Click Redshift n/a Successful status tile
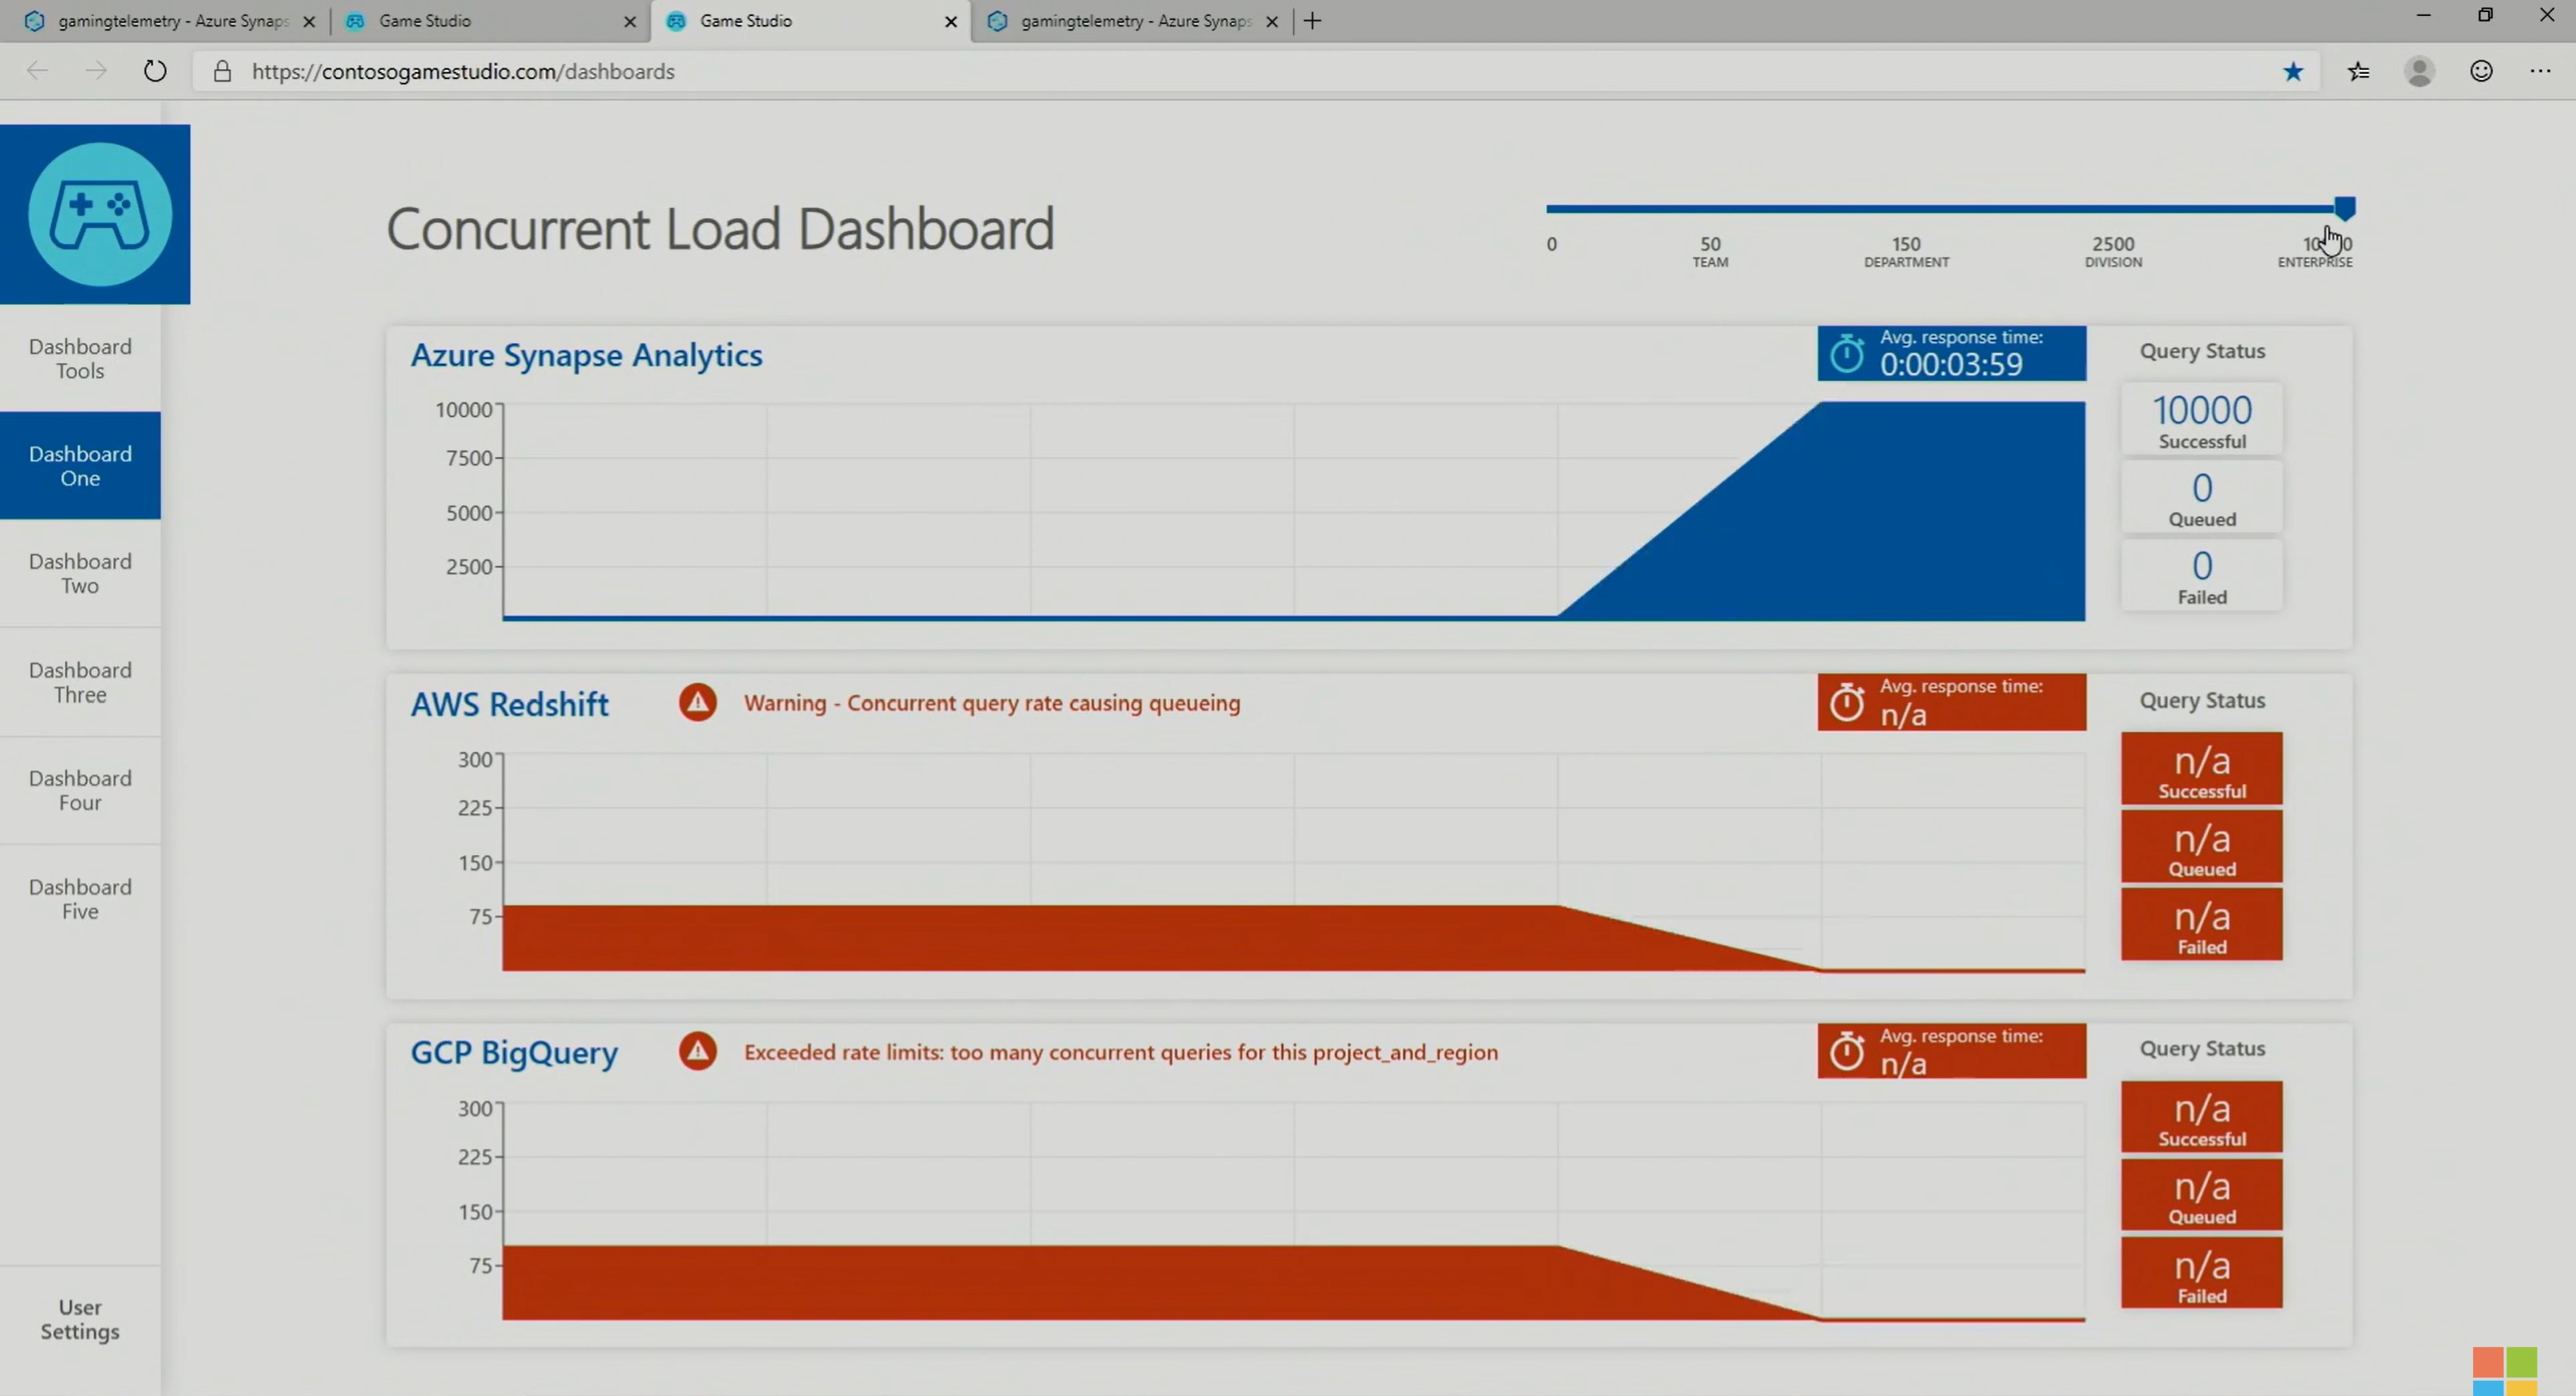 2202,768
